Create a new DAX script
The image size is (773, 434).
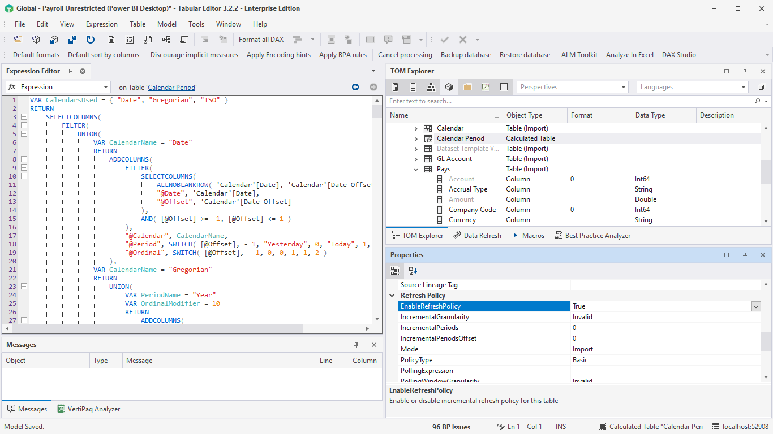[x=148, y=40]
